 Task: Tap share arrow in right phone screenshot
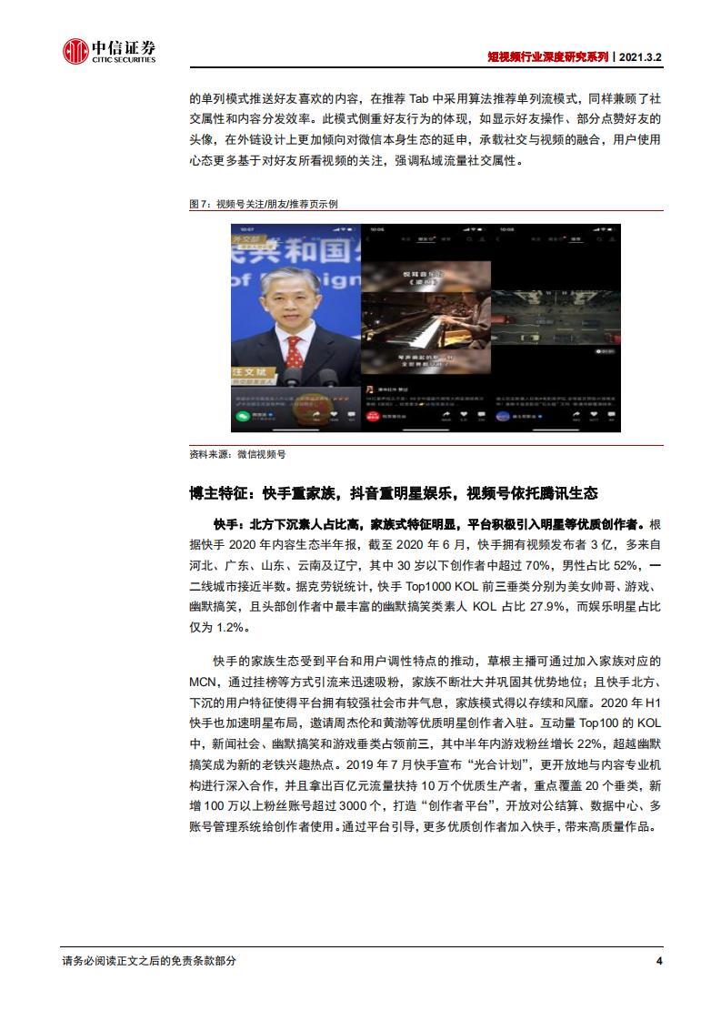(577, 415)
